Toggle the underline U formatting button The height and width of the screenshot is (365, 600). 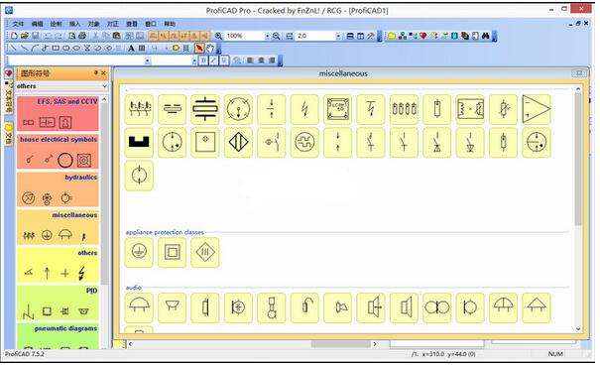pos(224,61)
